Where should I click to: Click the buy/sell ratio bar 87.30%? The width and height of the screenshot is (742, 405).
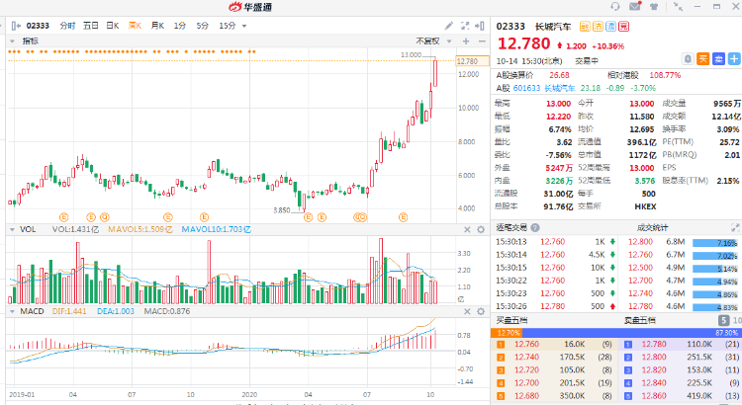click(x=631, y=333)
